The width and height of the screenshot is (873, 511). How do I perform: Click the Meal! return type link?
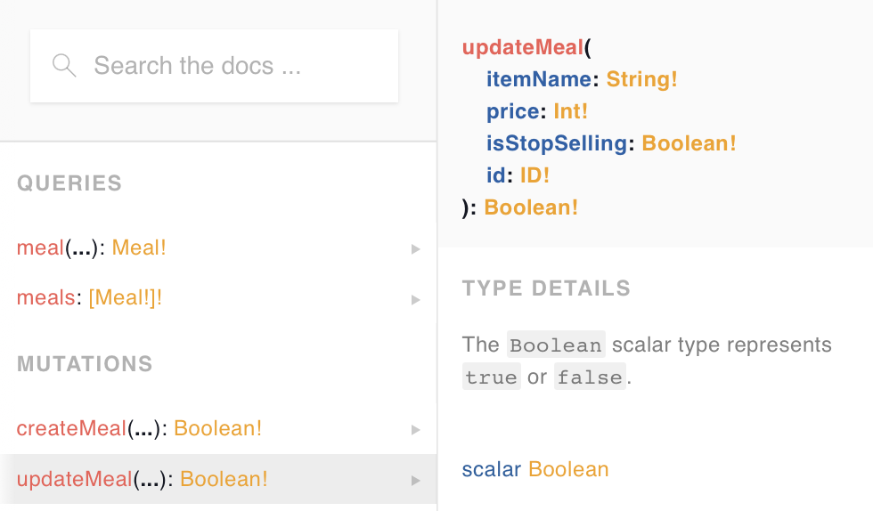(139, 248)
